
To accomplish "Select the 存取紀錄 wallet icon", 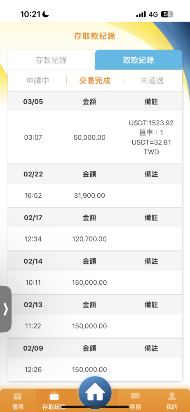I will coord(54,396).
